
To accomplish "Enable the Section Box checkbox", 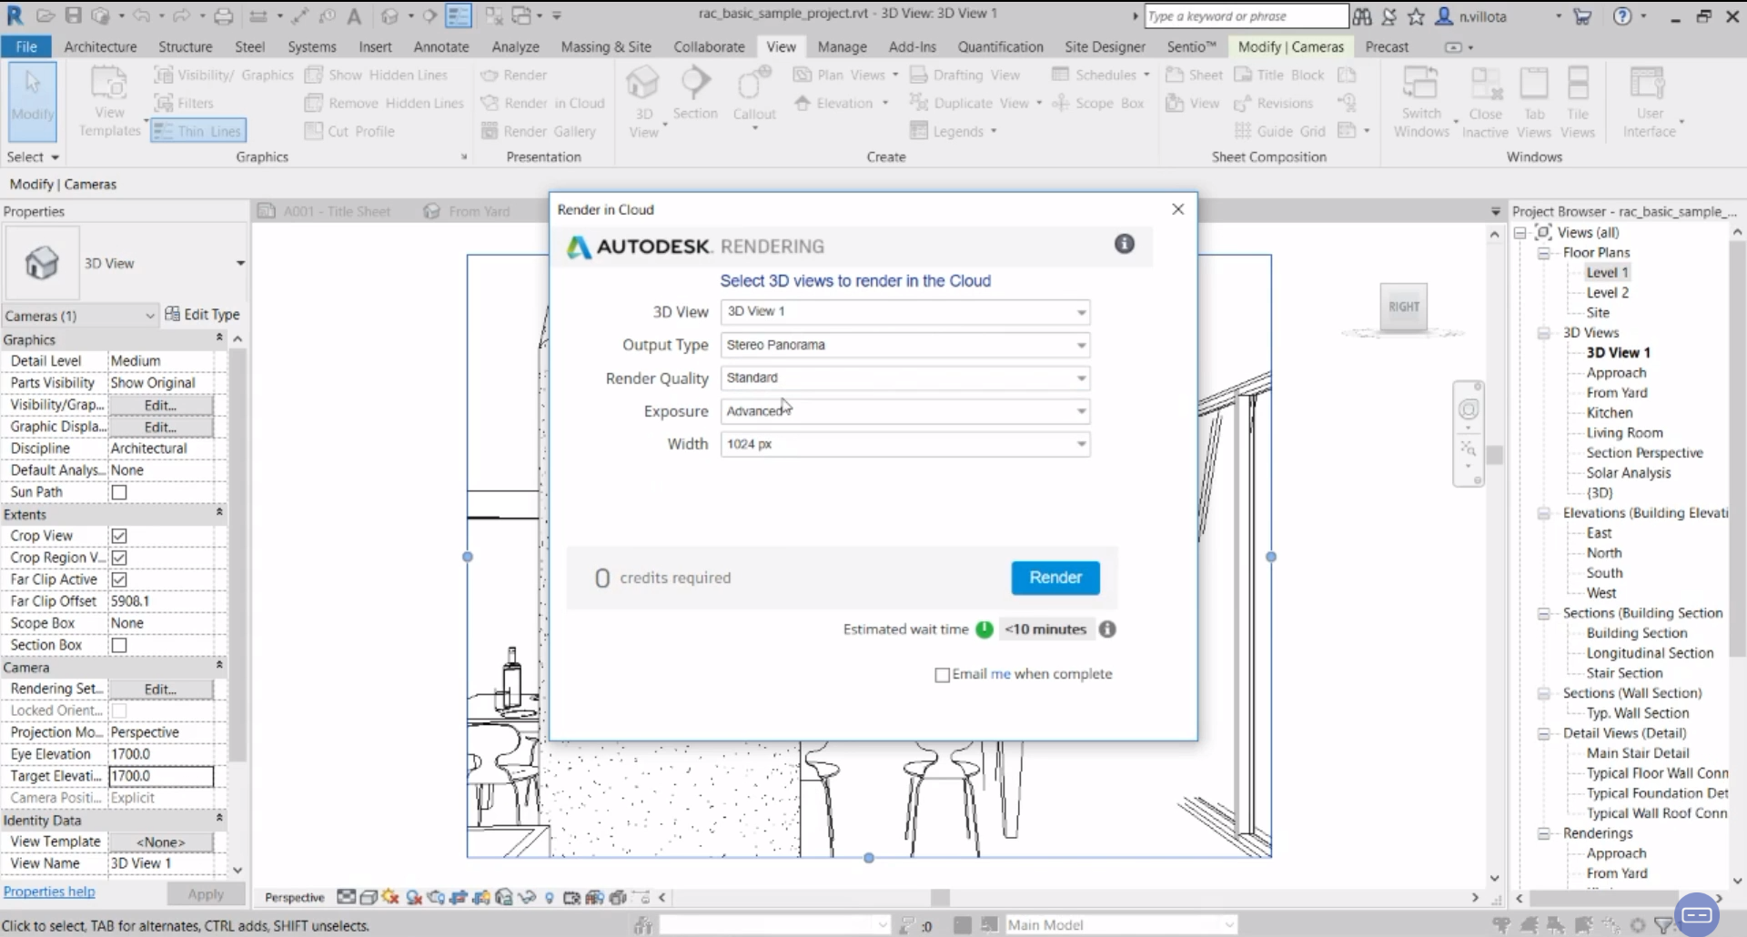I will [x=119, y=645].
